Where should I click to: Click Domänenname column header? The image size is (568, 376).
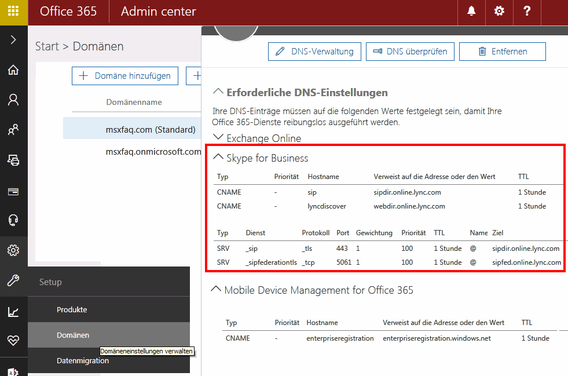pos(134,102)
